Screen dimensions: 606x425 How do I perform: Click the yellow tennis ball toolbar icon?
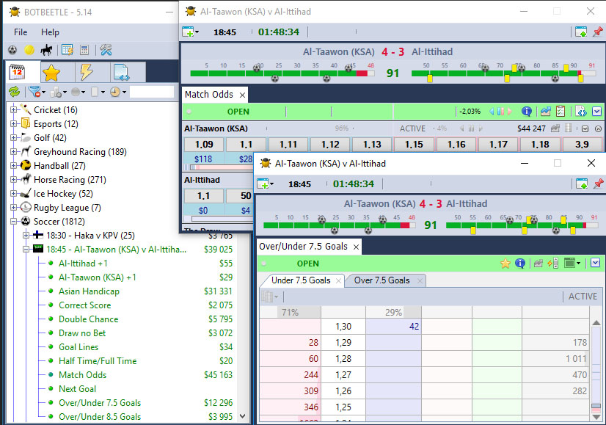tap(29, 50)
